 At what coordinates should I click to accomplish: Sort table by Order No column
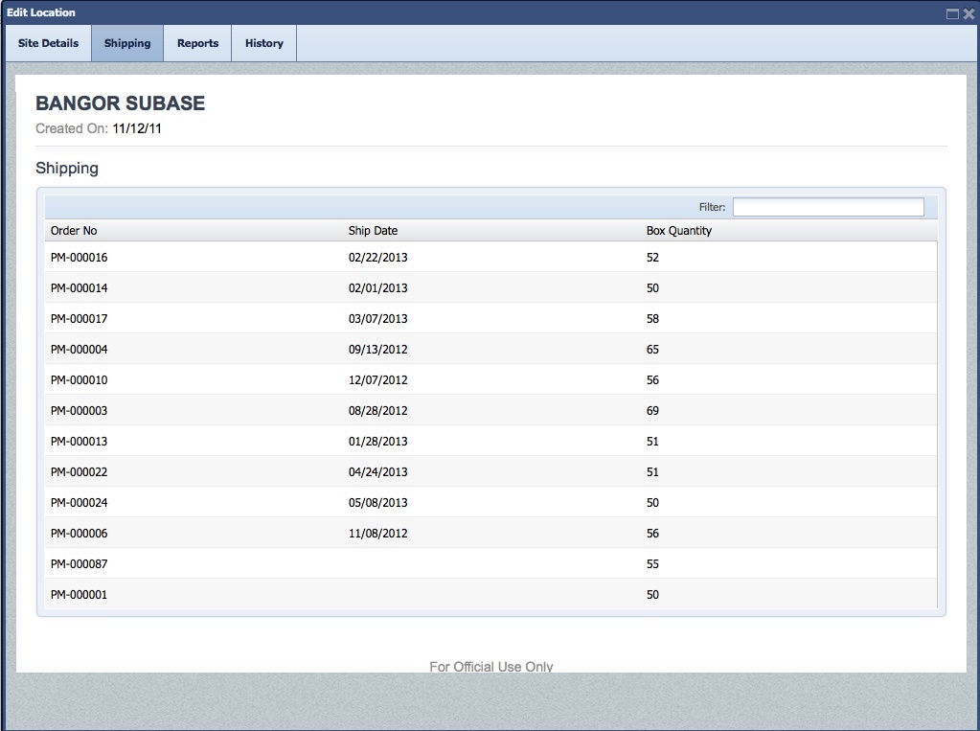[74, 231]
